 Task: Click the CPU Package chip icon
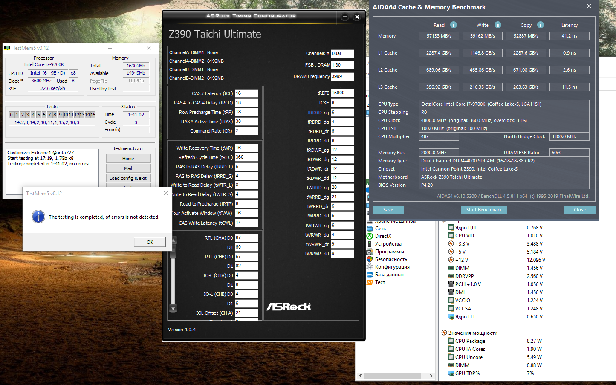click(451, 341)
